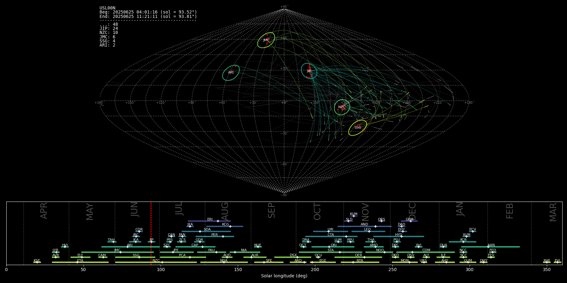Click the AUG month label
This screenshot has height=283, width=567.
tap(225, 211)
